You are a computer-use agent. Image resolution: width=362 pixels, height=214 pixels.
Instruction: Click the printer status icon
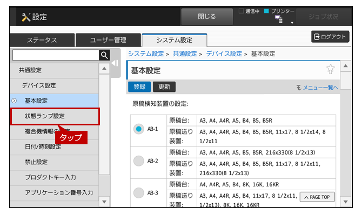pos(279,19)
